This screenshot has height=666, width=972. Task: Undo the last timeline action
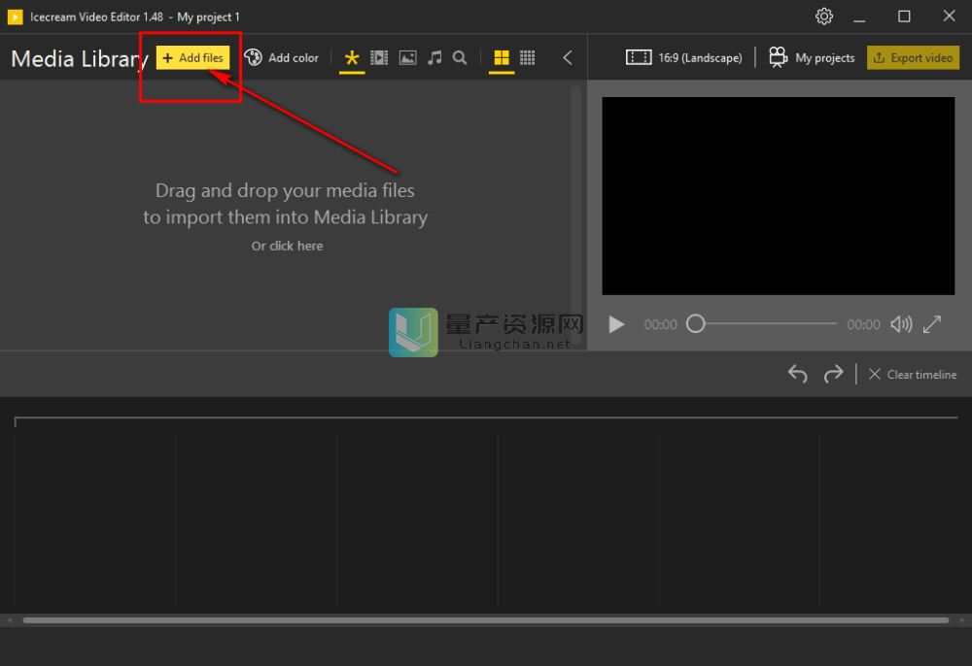(x=797, y=374)
